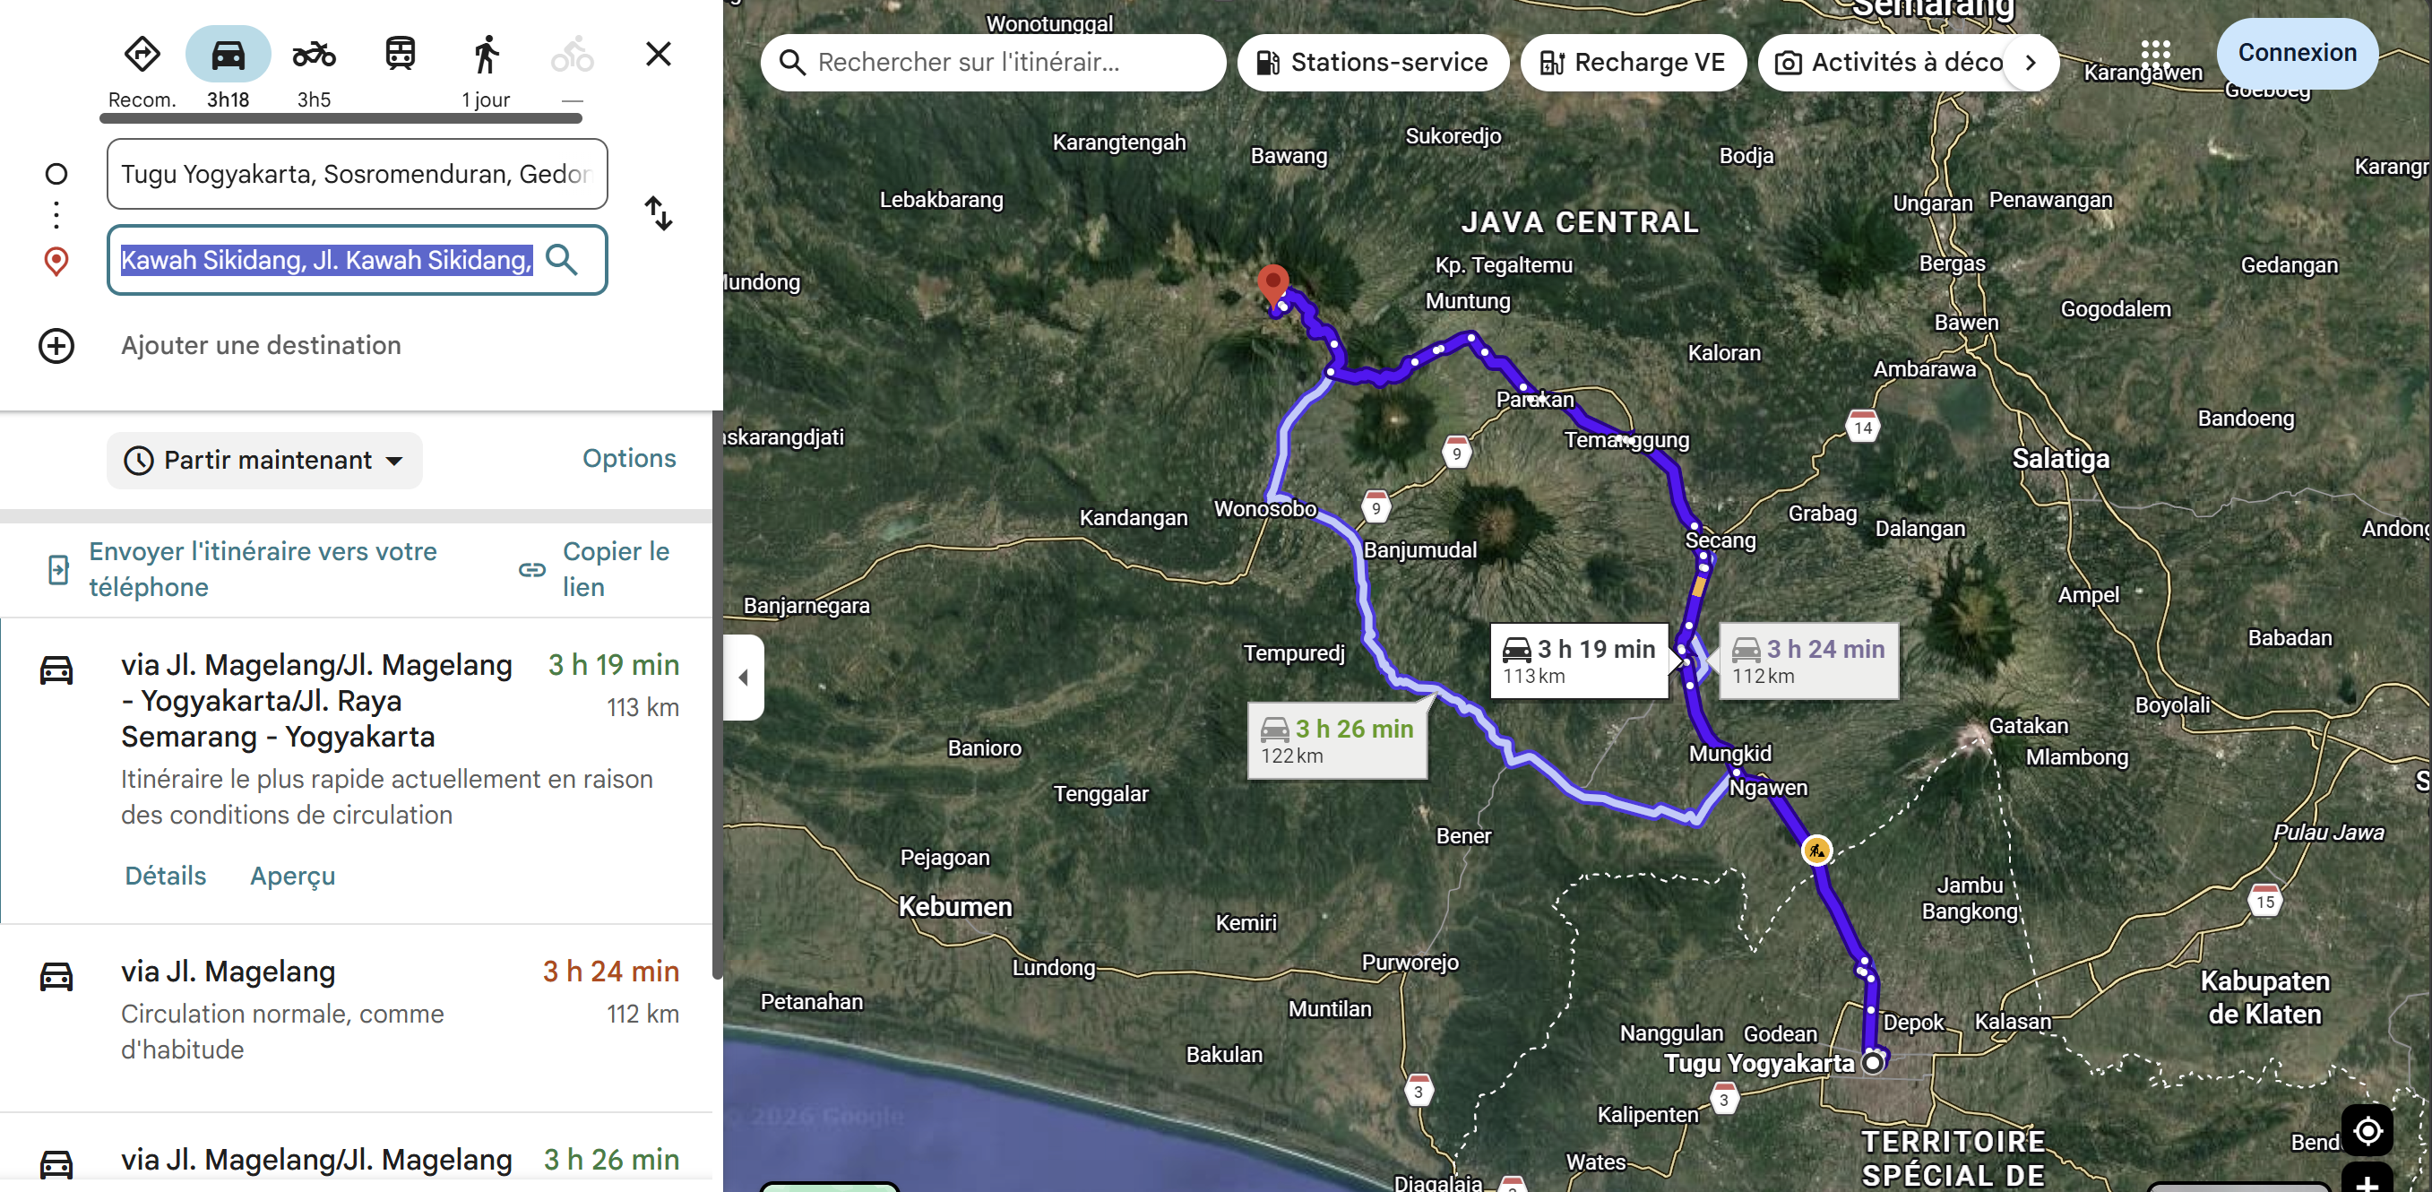This screenshot has height=1192, width=2432.
Task: Select the 3 h 19 min route via Jl. Magelang/Jl. Raya Semarang
Action: point(357,771)
